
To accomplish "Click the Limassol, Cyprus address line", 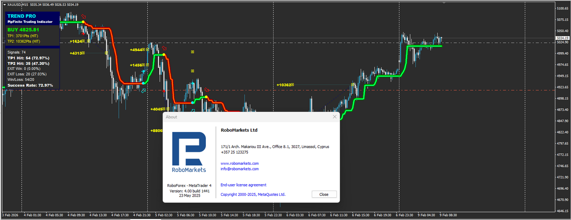I will tap(275, 147).
